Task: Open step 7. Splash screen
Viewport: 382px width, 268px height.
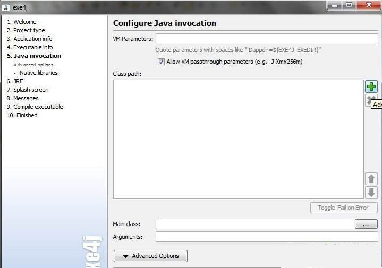Action: point(28,90)
